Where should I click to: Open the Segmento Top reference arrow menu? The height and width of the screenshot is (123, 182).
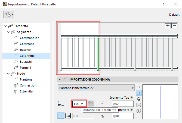click(x=132, y=98)
